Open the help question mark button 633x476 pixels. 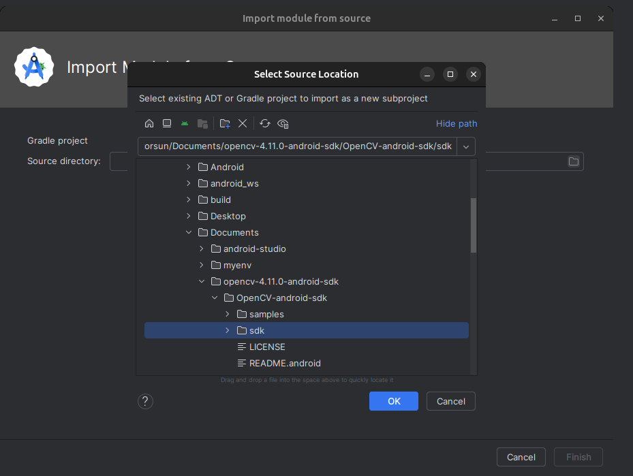point(145,401)
